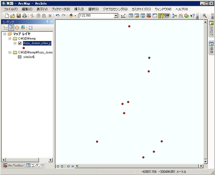Screen dimensions: 215x175
Task: Open the 表示(V) menu
Action: 42,9
